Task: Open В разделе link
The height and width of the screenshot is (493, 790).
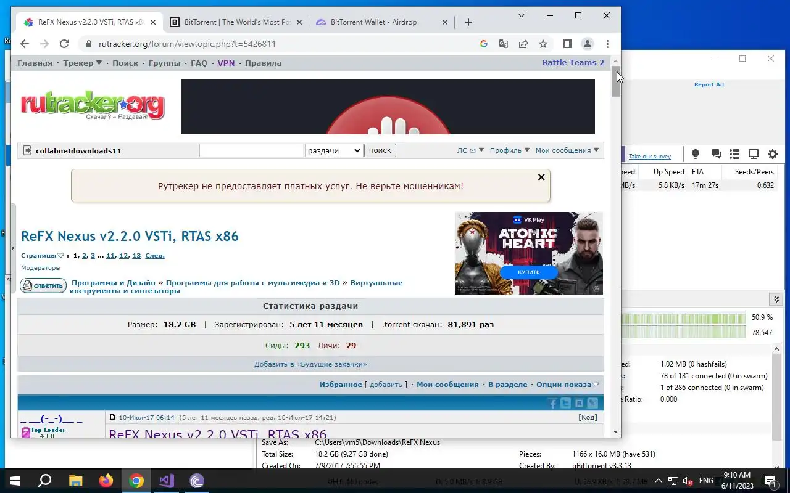Action: coord(507,385)
